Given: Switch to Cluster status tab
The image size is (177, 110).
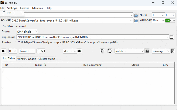Looking at the screenshot, I should pos(47,59).
